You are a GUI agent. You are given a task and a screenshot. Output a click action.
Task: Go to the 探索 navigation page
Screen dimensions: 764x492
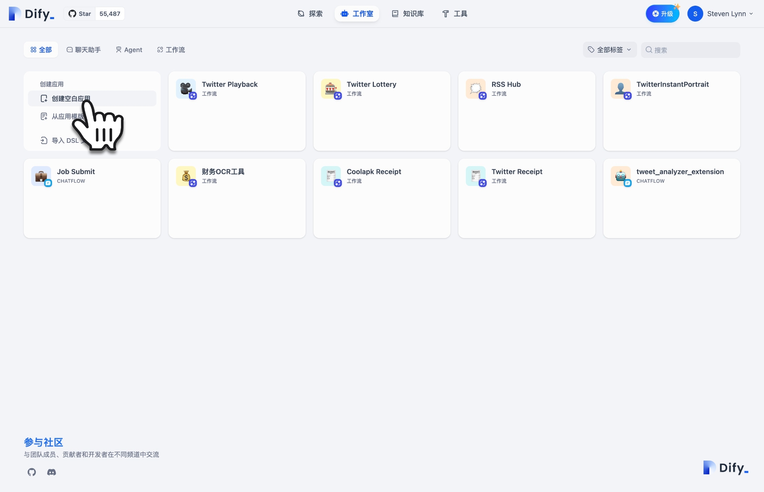tap(310, 14)
